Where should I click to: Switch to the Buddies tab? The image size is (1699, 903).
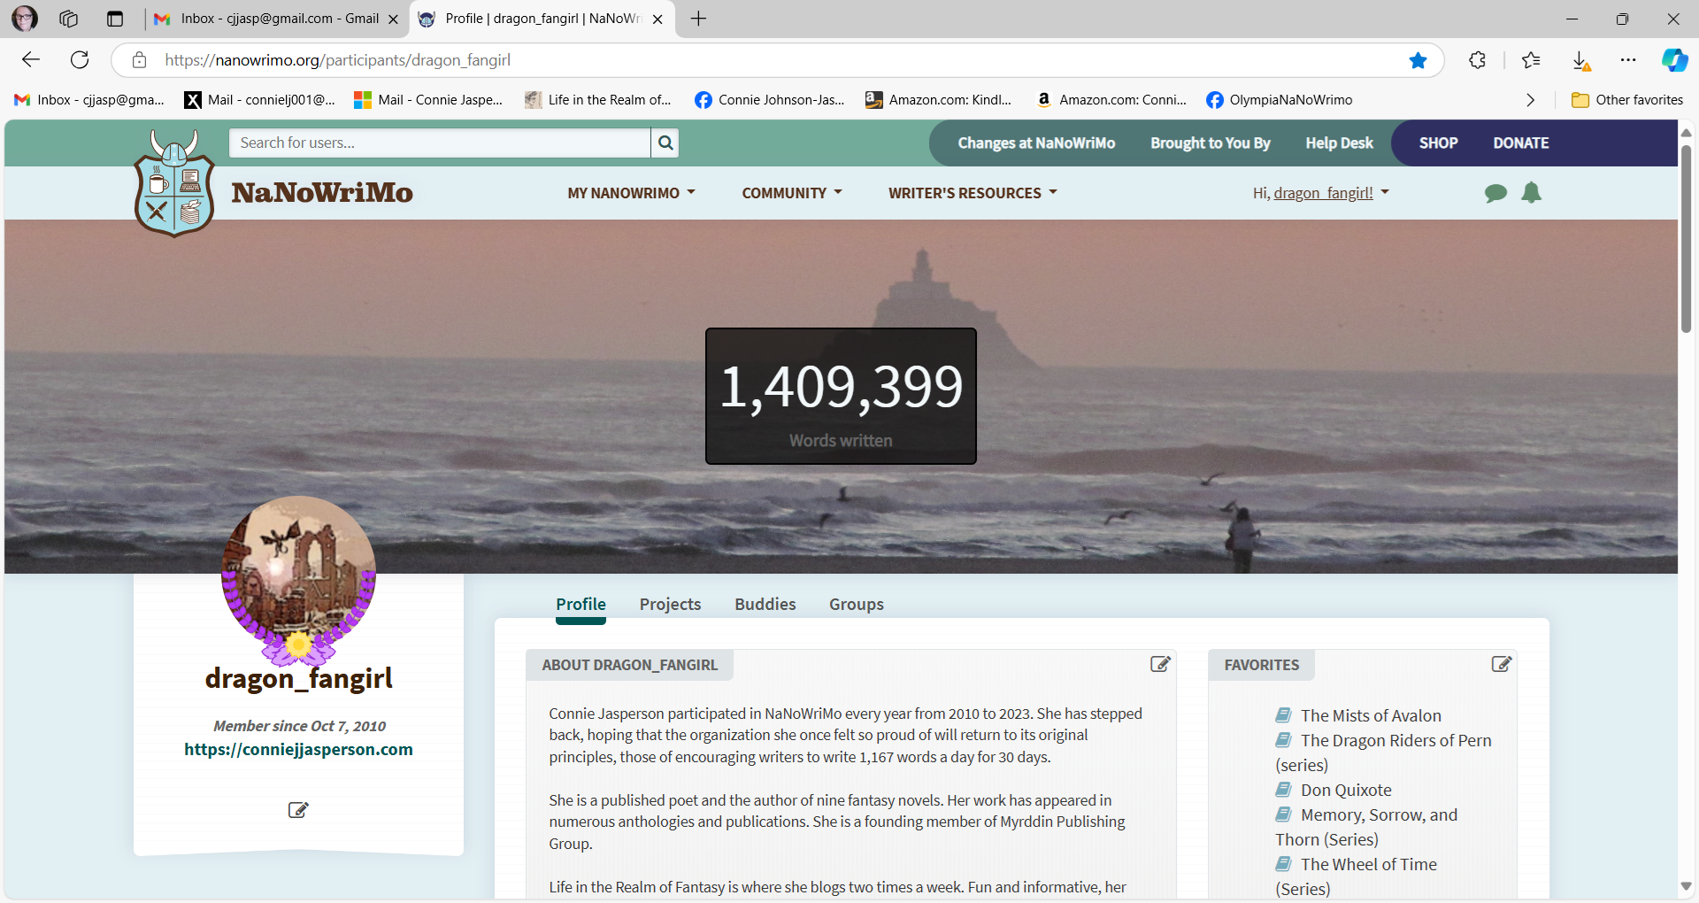click(765, 604)
